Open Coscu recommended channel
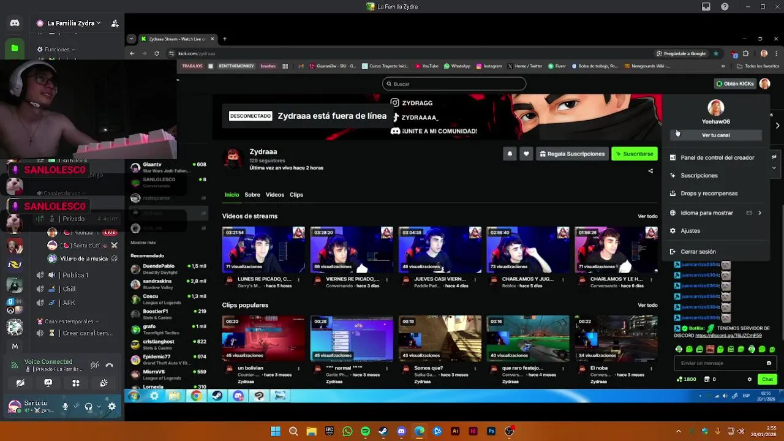 point(168,299)
